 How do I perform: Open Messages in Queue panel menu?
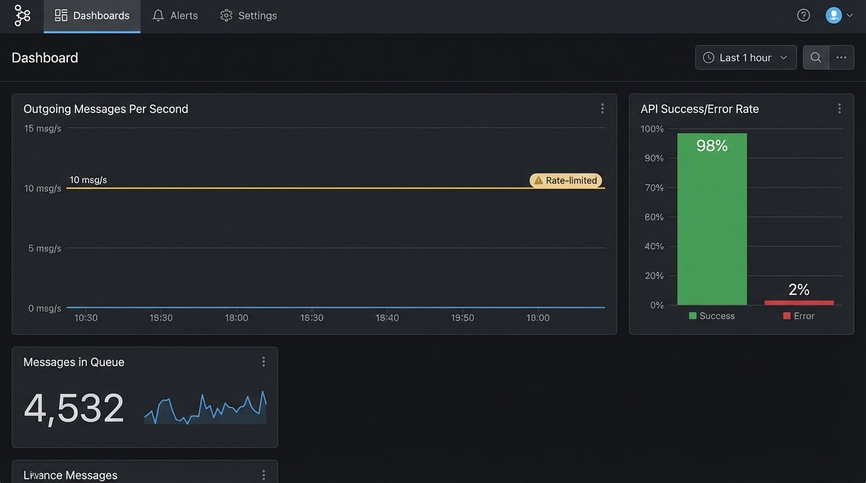263,362
